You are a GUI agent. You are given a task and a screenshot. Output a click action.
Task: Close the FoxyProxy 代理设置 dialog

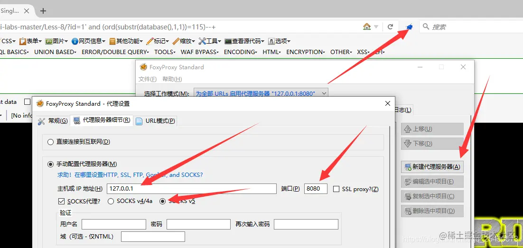coord(388,104)
